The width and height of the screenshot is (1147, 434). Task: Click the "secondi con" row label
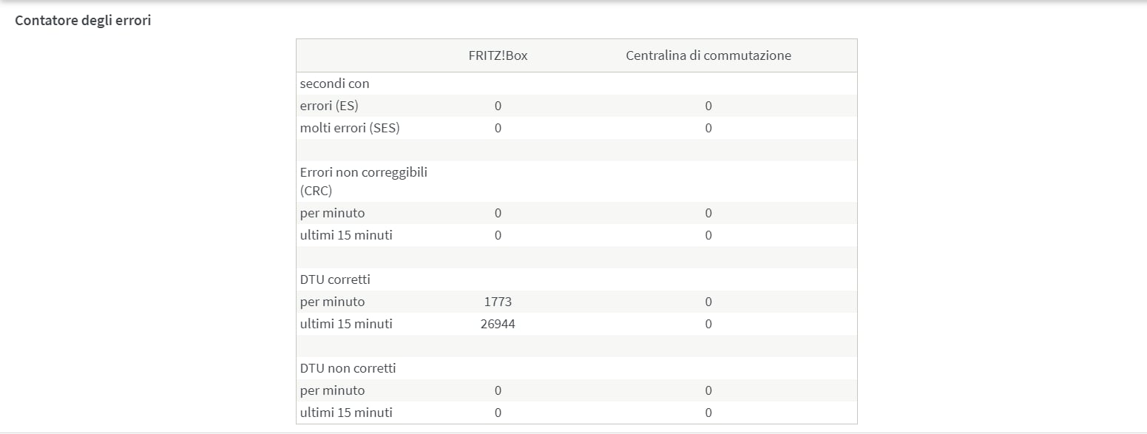tap(334, 84)
